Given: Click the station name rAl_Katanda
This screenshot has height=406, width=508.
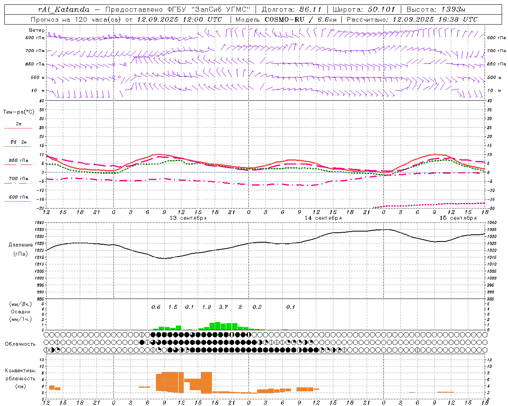Looking at the screenshot, I should coord(64,10).
